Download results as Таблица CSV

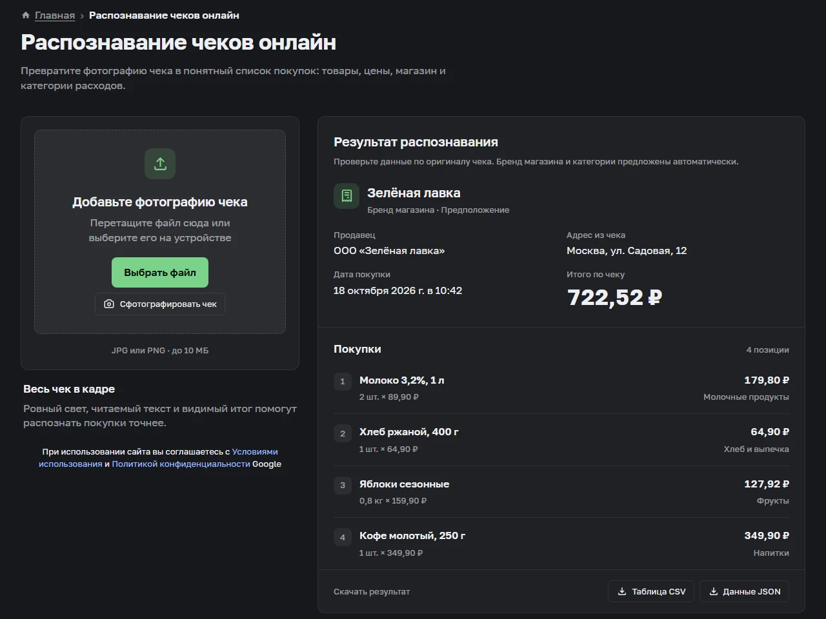coord(651,591)
